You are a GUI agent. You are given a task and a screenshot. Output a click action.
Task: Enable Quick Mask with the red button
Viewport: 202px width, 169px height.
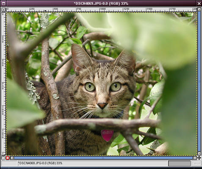pyautogui.click(x=8, y=158)
